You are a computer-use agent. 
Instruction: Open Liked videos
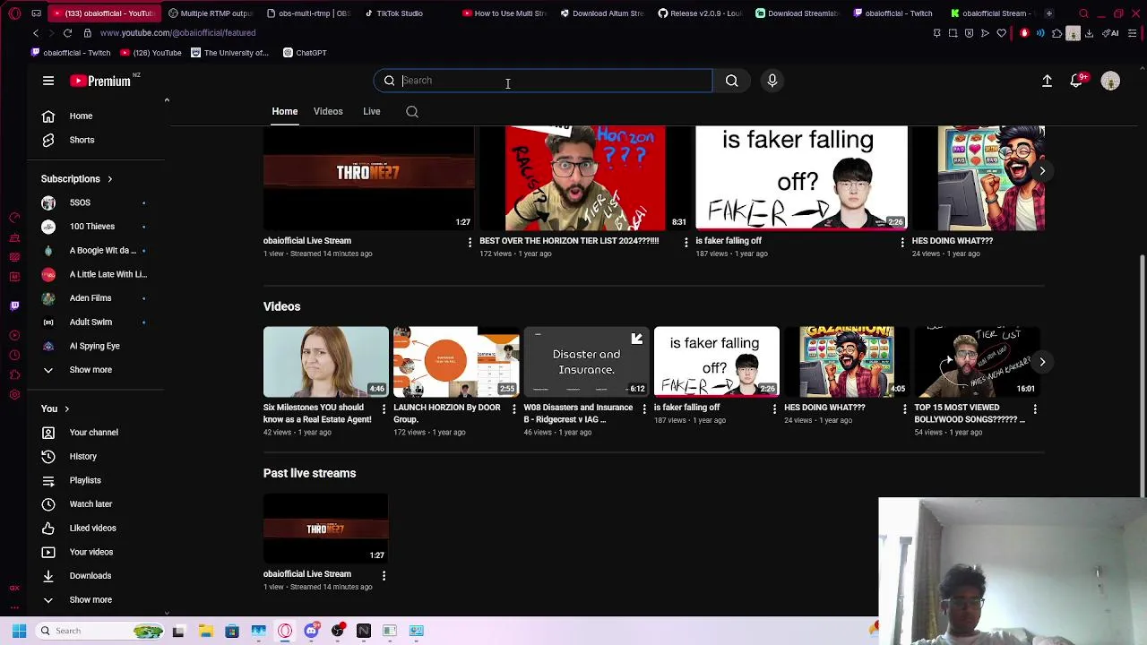tap(92, 528)
